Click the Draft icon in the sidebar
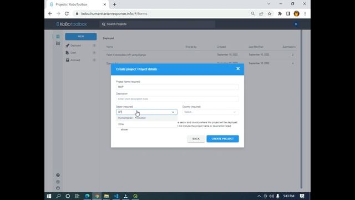355x200 pixels. pos(68,53)
